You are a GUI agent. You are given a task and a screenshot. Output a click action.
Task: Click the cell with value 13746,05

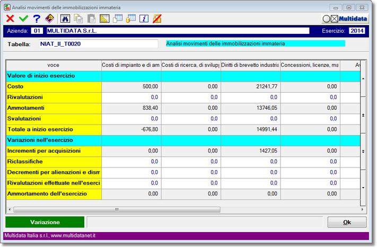pos(250,108)
